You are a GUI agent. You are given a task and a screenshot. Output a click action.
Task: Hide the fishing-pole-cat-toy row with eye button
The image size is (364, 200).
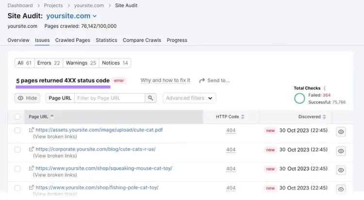click(x=341, y=189)
